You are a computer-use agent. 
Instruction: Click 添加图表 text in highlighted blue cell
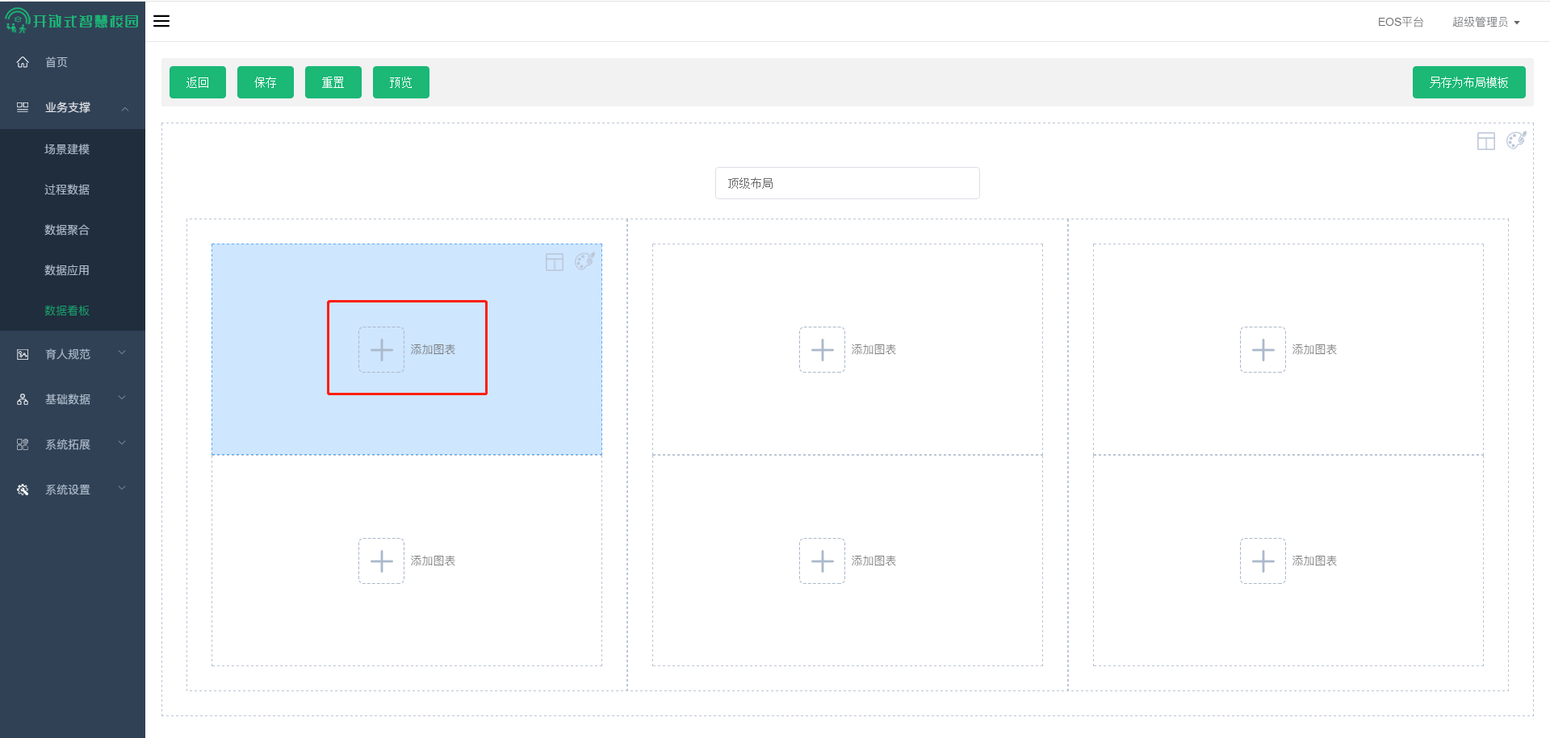[433, 349]
